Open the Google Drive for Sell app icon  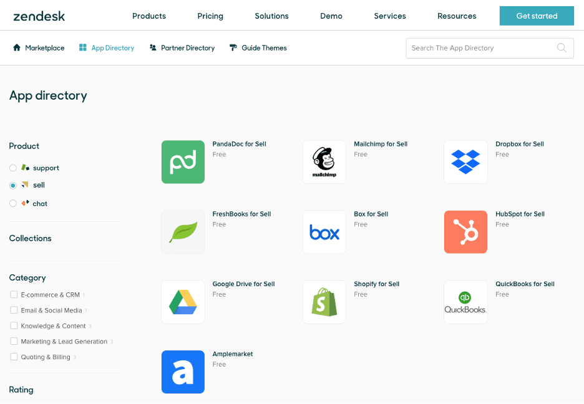(x=183, y=302)
